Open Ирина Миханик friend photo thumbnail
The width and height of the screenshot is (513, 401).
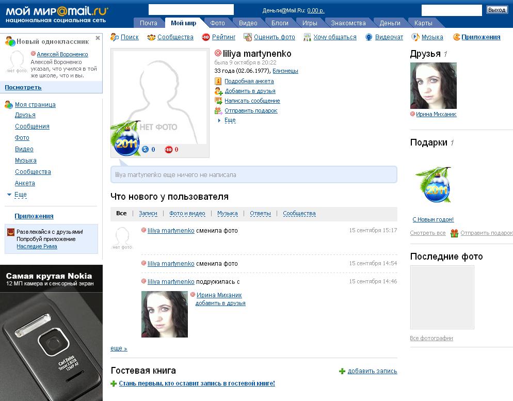point(433,86)
